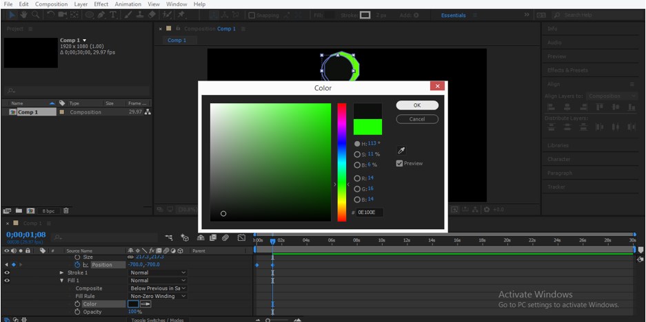Screen dimensions: 646x322
Task: Select the Type text tool
Action: (x=113, y=15)
